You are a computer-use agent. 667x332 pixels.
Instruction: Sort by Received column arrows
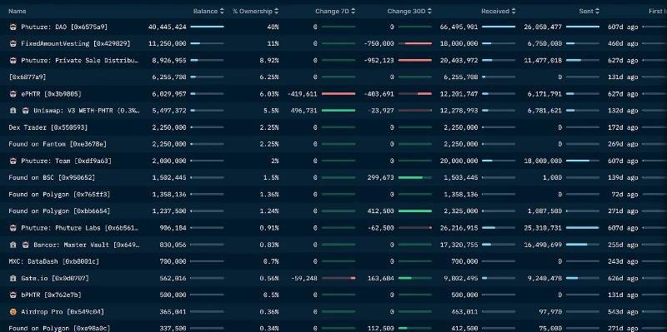514,12
